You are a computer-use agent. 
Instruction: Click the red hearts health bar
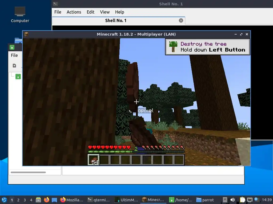pos(109,147)
